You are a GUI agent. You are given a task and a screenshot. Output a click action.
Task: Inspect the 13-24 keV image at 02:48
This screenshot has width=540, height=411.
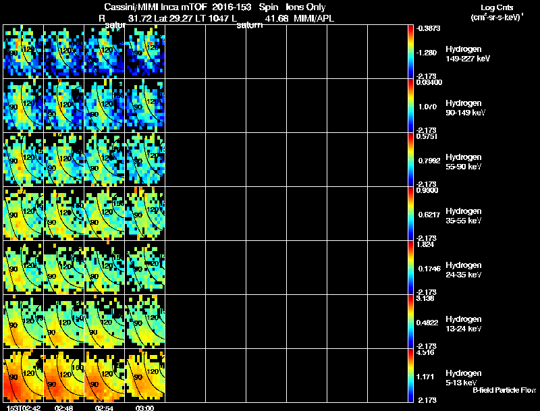pyautogui.click(x=63, y=322)
